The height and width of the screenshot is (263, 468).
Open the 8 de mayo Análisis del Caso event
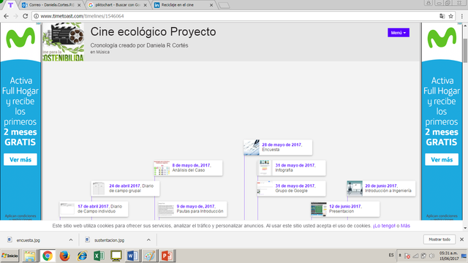188,168
